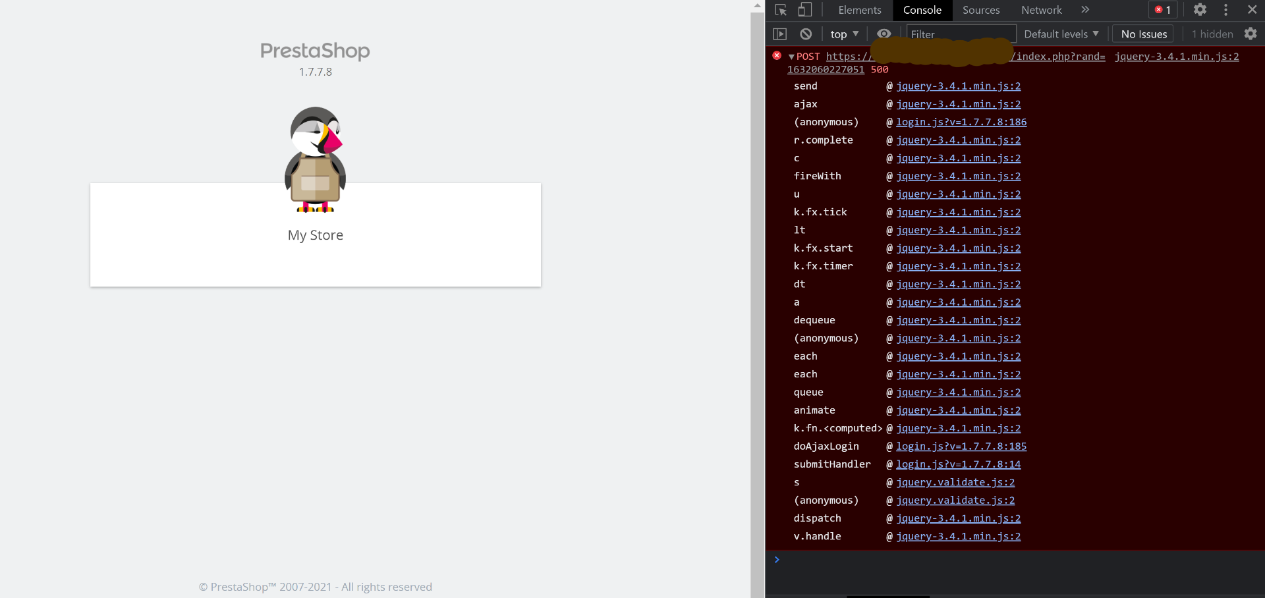Open DevTools settings gear in tab bar
This screenshot has height=598, width=1265.
[x=1200, y=10]
